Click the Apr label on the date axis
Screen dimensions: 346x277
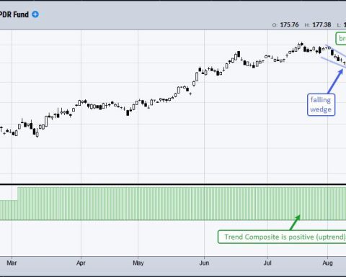click(x=81, y=263)
